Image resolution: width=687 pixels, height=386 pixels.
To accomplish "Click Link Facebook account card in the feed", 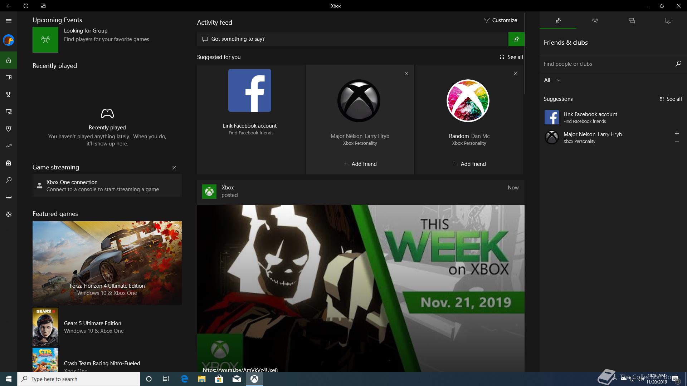I will click(x=251, y=119).
